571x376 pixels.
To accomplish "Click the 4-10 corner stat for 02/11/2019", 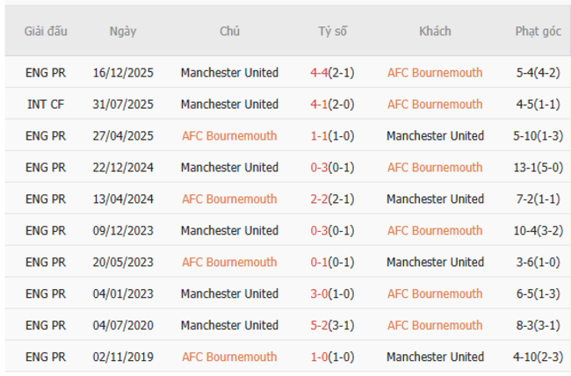I will coord(525,358).
